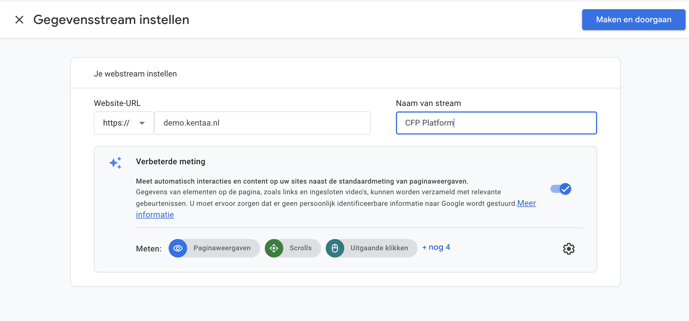Click the Je webstream instellen heading

click(x=135, y=74)
